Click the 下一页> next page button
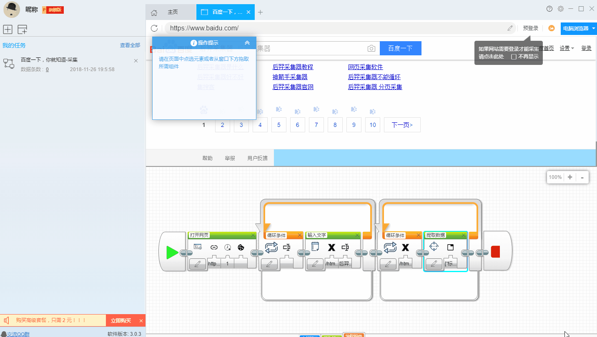597x337 pixels. click(x=402, y=125)
